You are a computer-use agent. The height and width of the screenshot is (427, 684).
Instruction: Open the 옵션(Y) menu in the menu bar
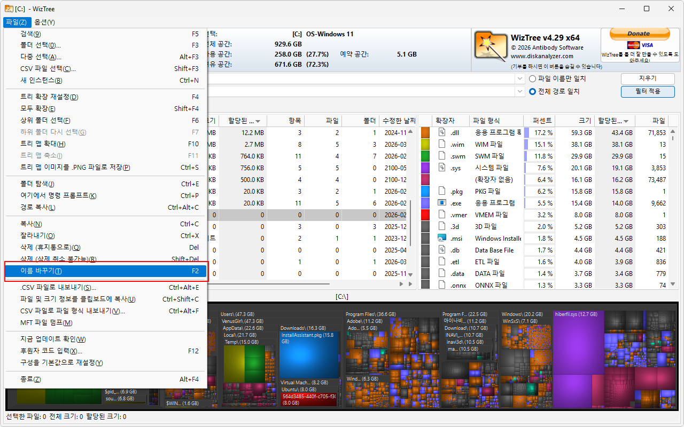coord(44,22)
